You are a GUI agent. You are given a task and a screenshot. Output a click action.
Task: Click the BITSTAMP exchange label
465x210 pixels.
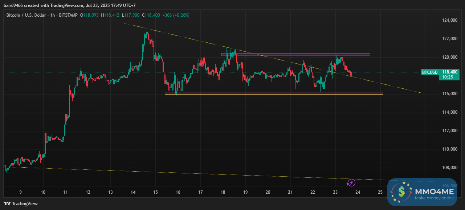tap(69, 15)
